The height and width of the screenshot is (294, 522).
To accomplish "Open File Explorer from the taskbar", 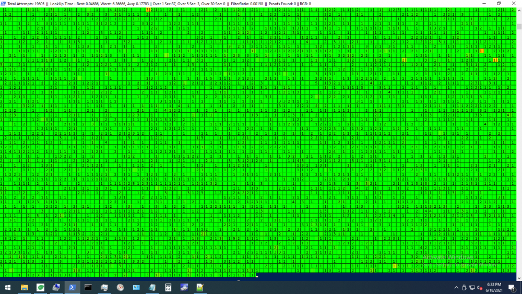I will click(25, 287).
